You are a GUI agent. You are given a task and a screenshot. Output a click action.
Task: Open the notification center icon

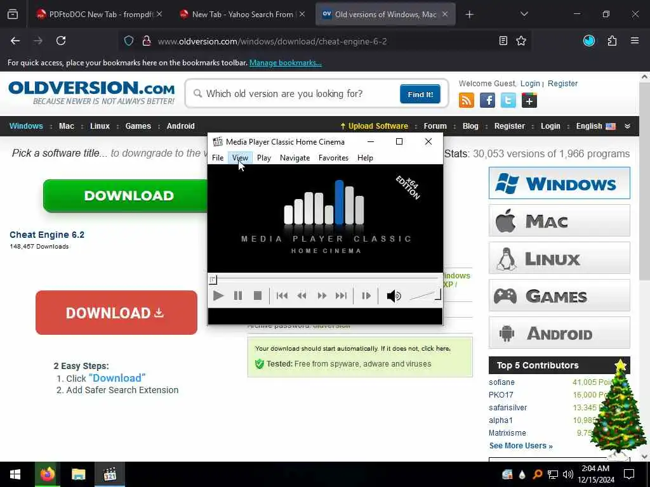point(628,474)
